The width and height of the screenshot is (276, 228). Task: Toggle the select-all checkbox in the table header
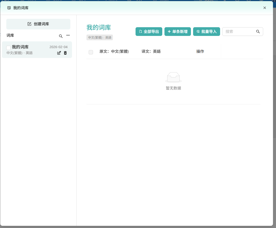pos(91,52)
